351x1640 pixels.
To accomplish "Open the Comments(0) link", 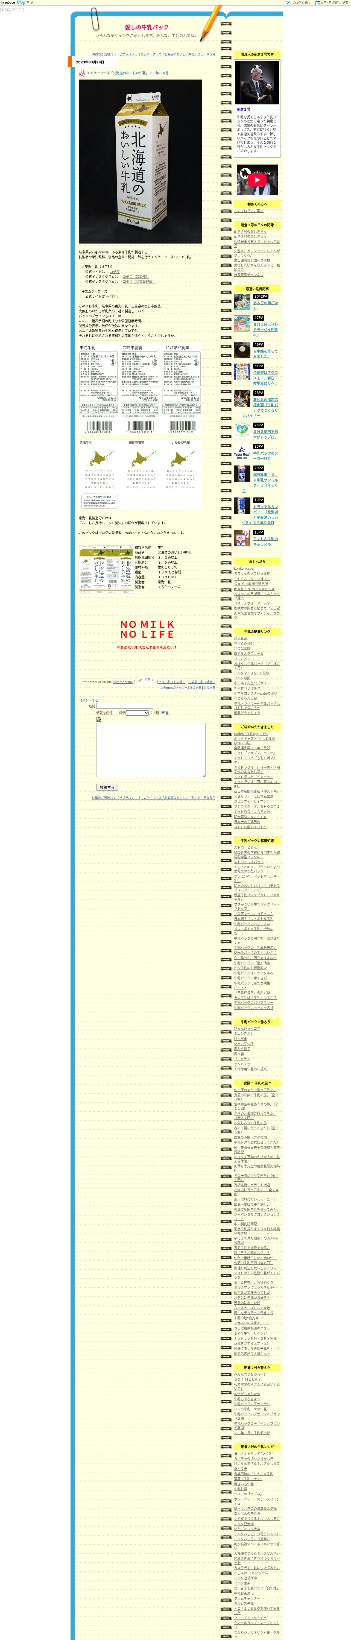I will [123, 682].
